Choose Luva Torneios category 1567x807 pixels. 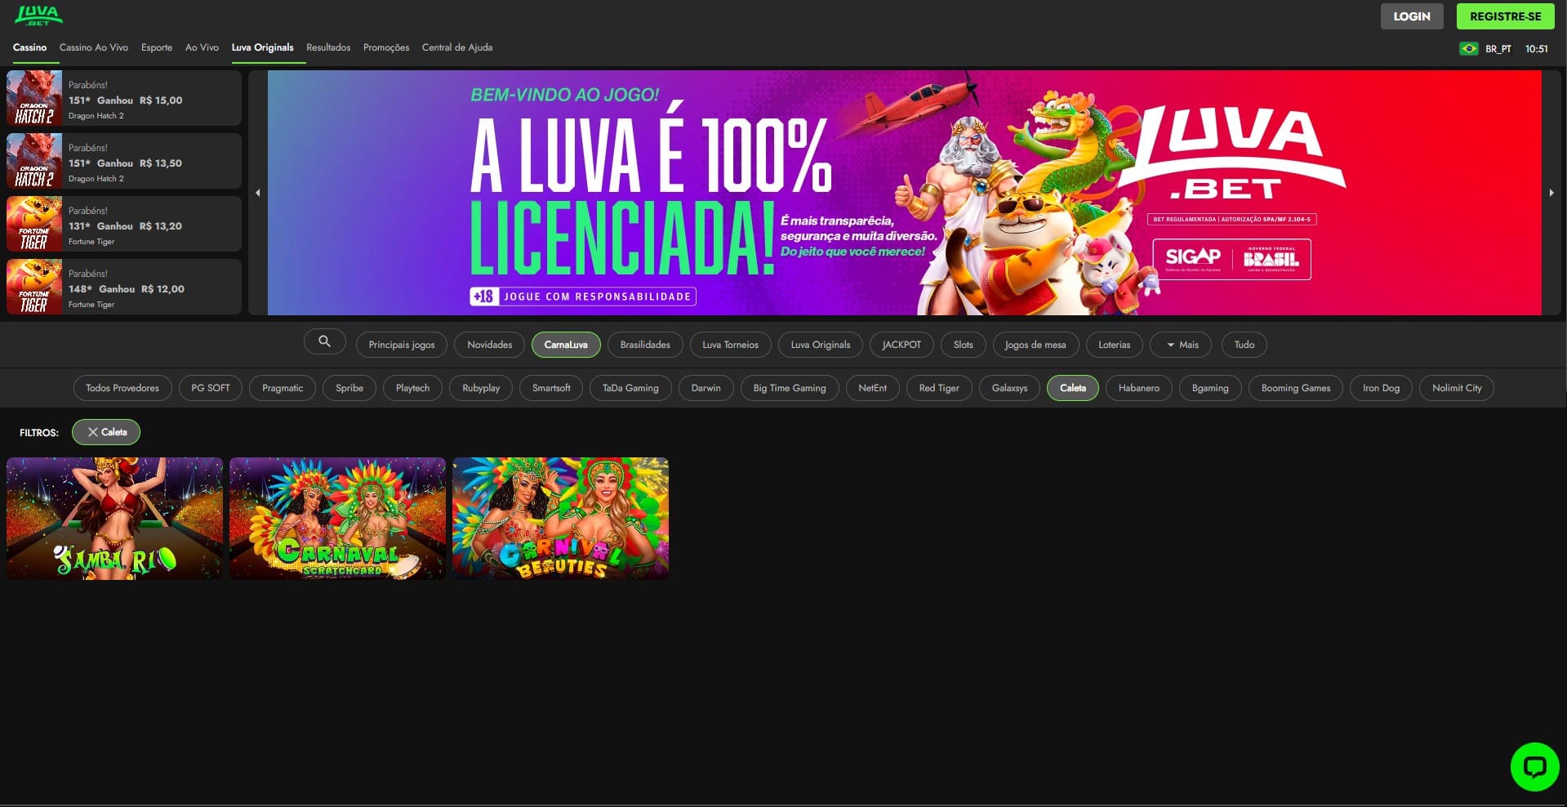(x=731, y=345)
